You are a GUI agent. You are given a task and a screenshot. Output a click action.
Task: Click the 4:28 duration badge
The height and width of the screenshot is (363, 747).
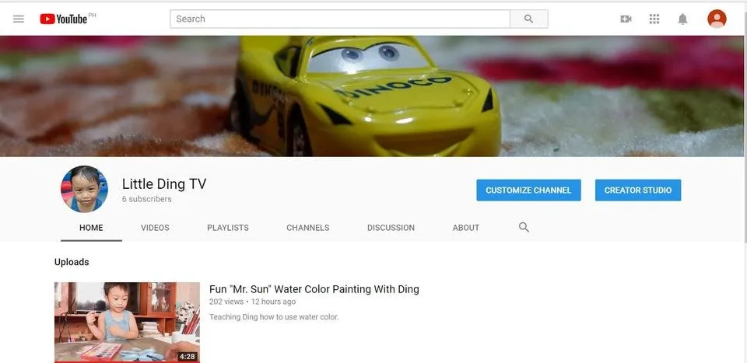188,356
